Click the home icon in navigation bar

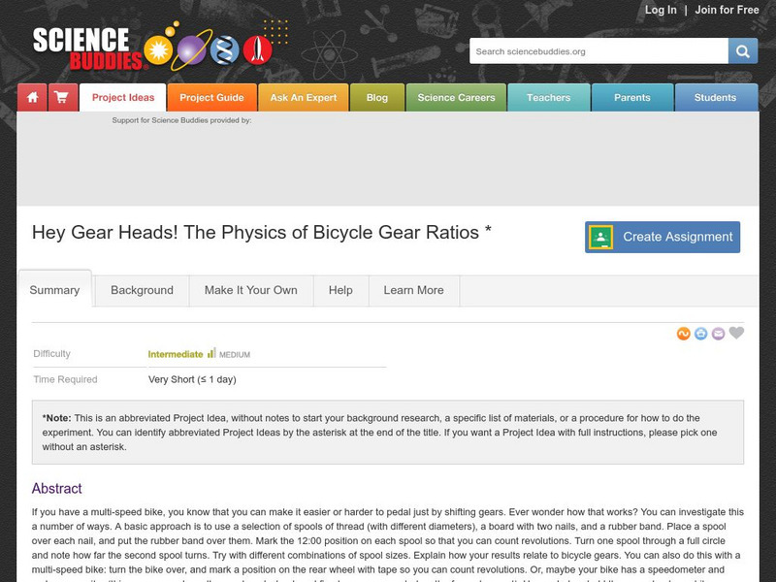[32, 98]
